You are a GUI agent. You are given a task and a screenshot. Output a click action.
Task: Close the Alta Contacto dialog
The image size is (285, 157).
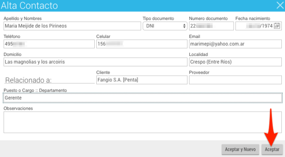point(280,5)
